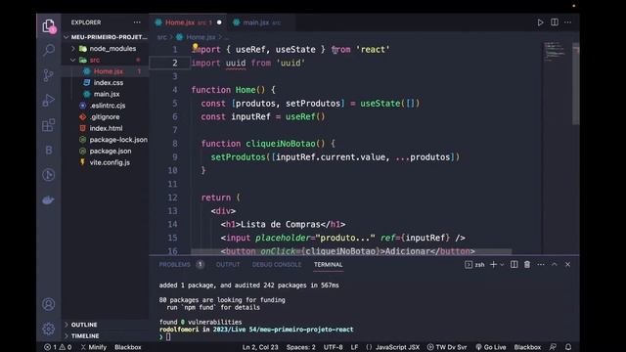
Task: Expand the TIMELINE section
Action: pyautogui.click(x=85, y=336)
